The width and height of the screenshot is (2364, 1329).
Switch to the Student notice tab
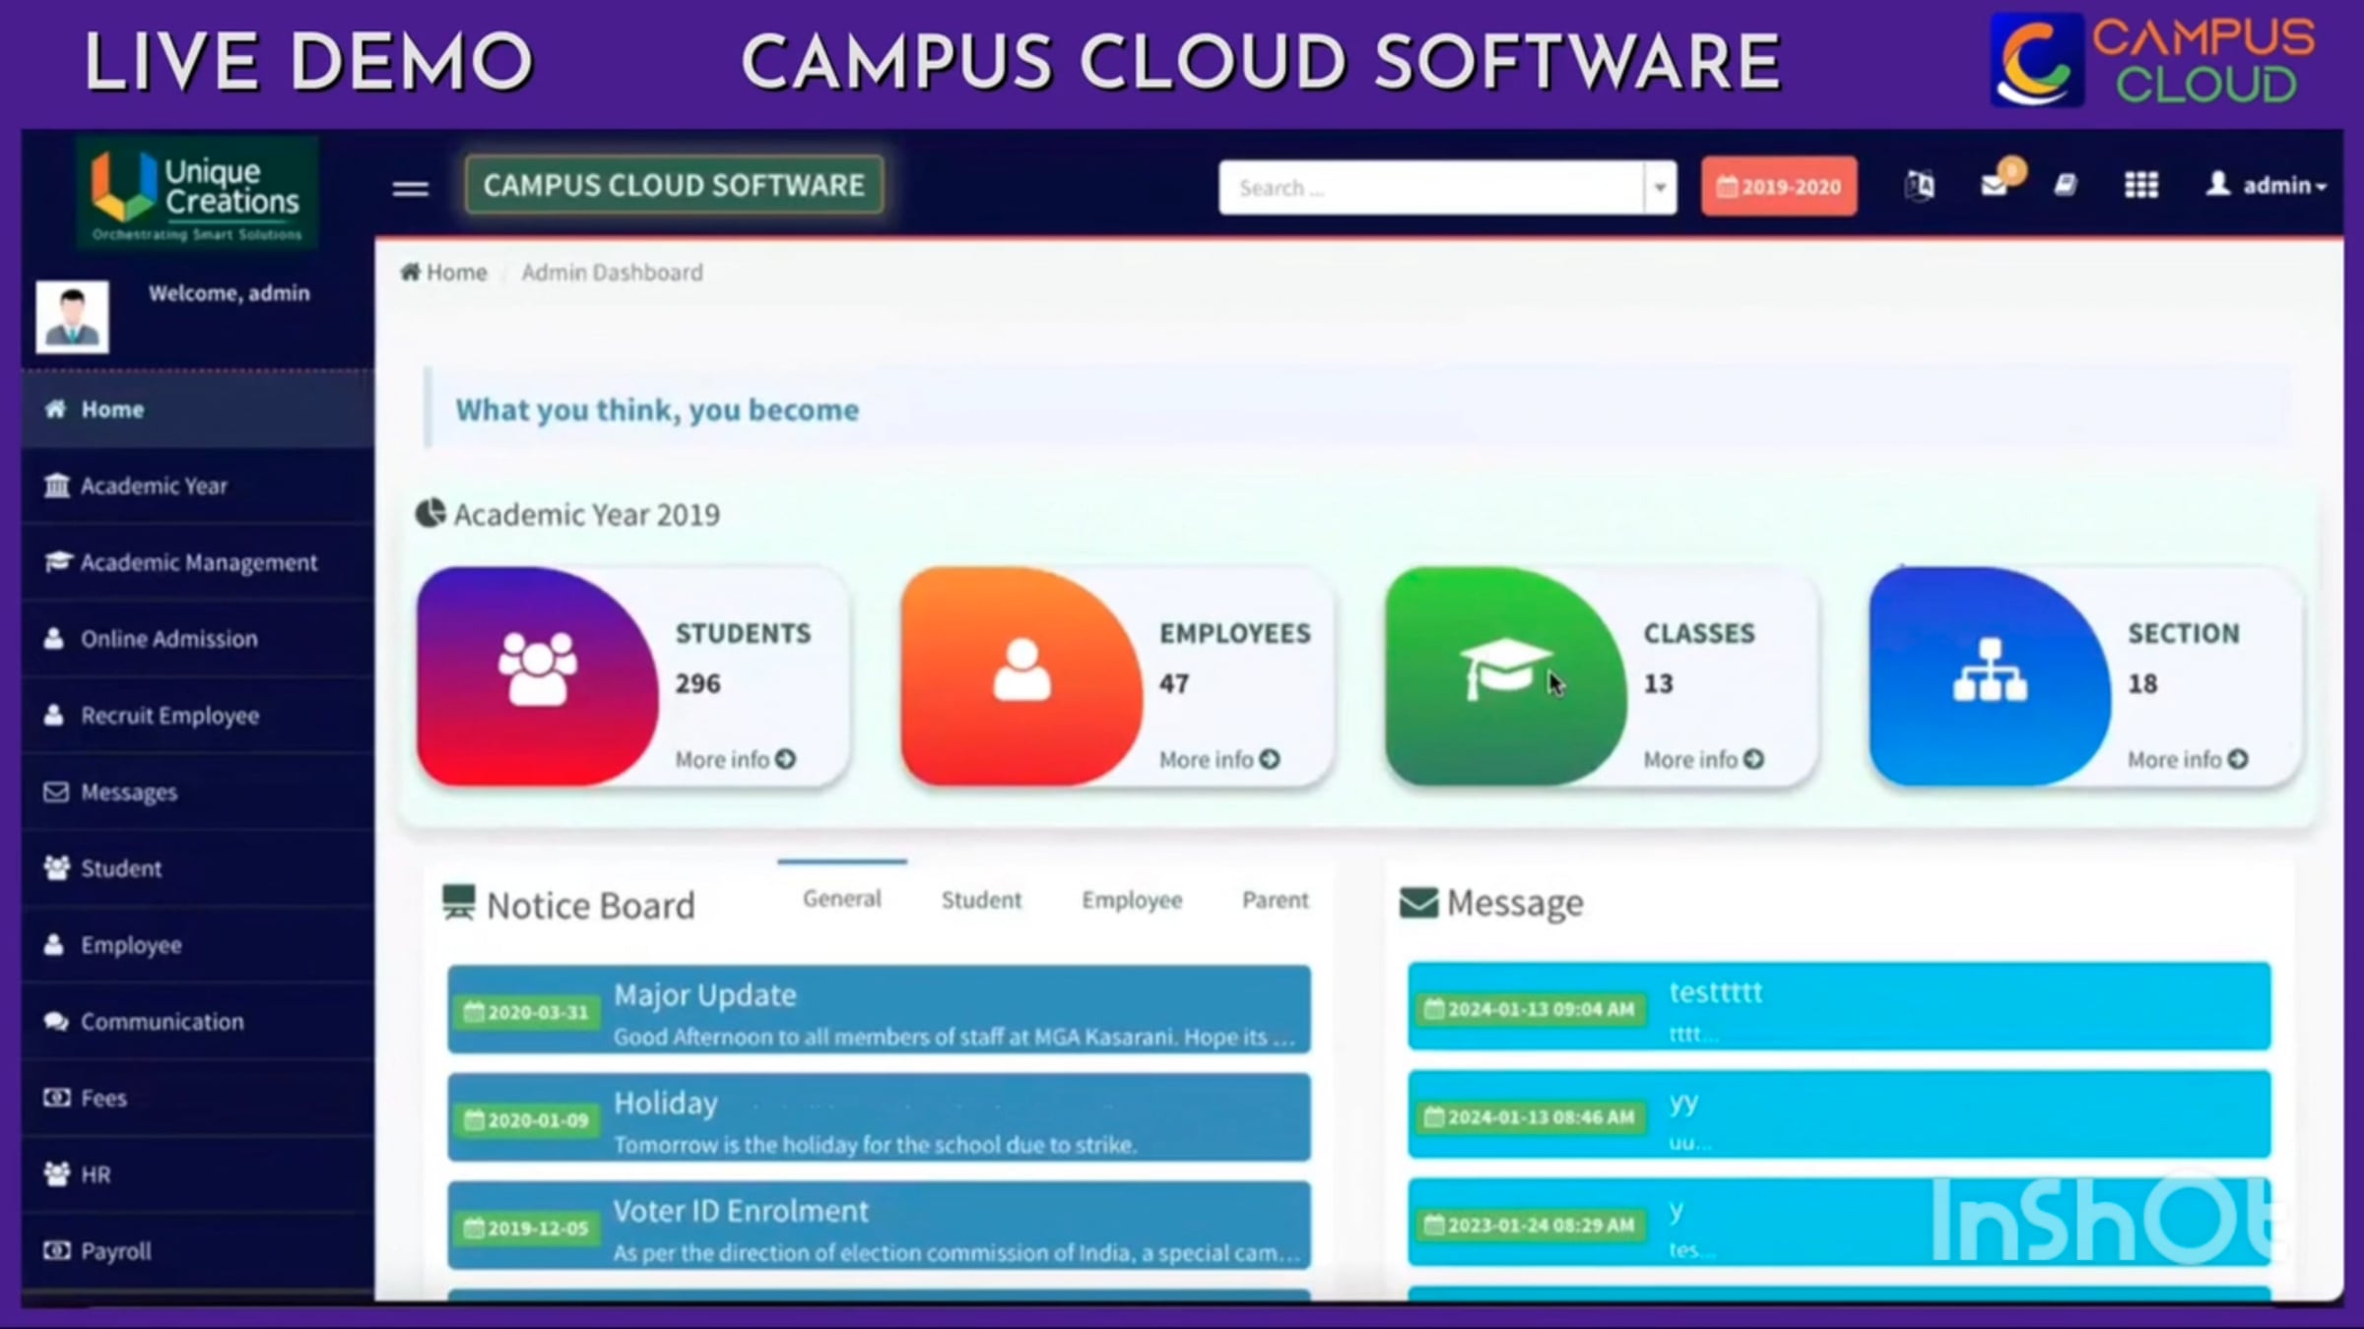[x=981, y=900]
